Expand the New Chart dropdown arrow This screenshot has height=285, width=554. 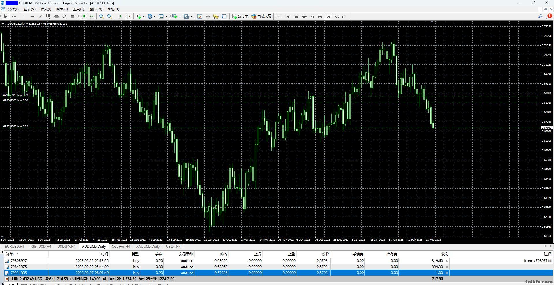(x=180, y=16)
